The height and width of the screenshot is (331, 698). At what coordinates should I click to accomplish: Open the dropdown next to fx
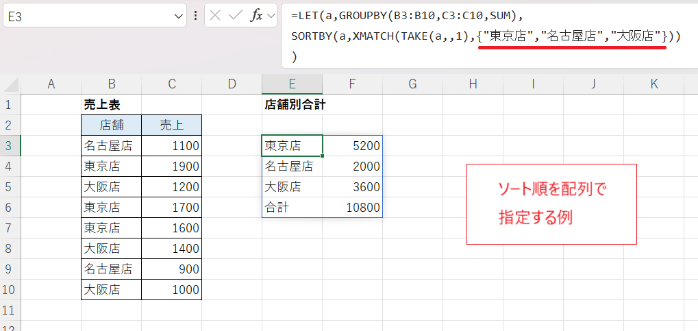[x=271, y=16]
